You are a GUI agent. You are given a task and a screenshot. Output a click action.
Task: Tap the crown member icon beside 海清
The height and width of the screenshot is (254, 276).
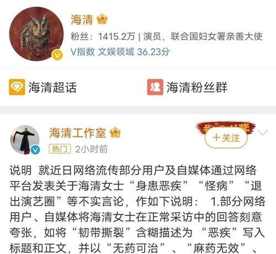coord(102,19)
